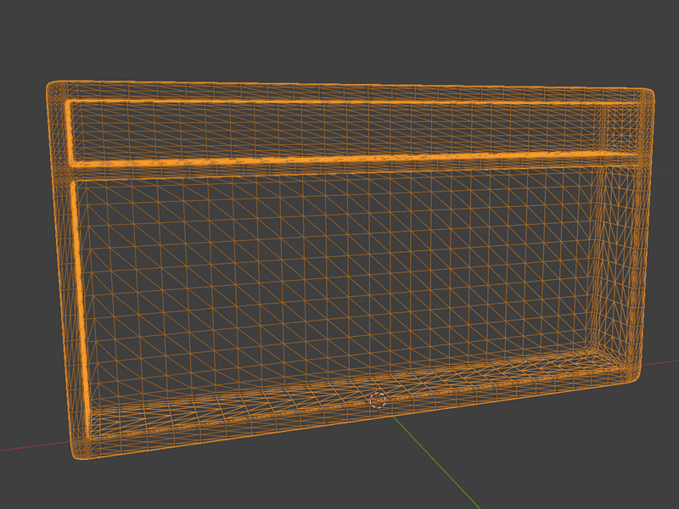Select the orange wireframe box mesh
679x509 pixels.
coord(350,269)
